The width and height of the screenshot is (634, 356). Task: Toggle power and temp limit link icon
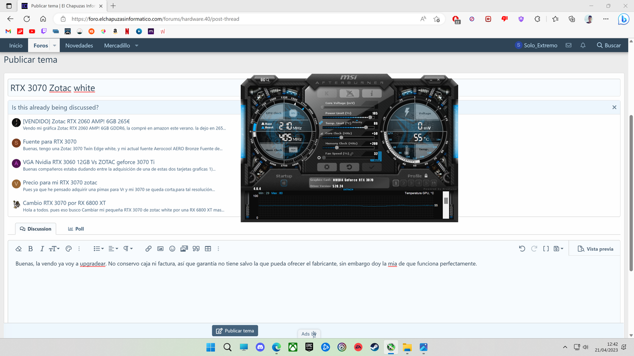coord(321,123)
